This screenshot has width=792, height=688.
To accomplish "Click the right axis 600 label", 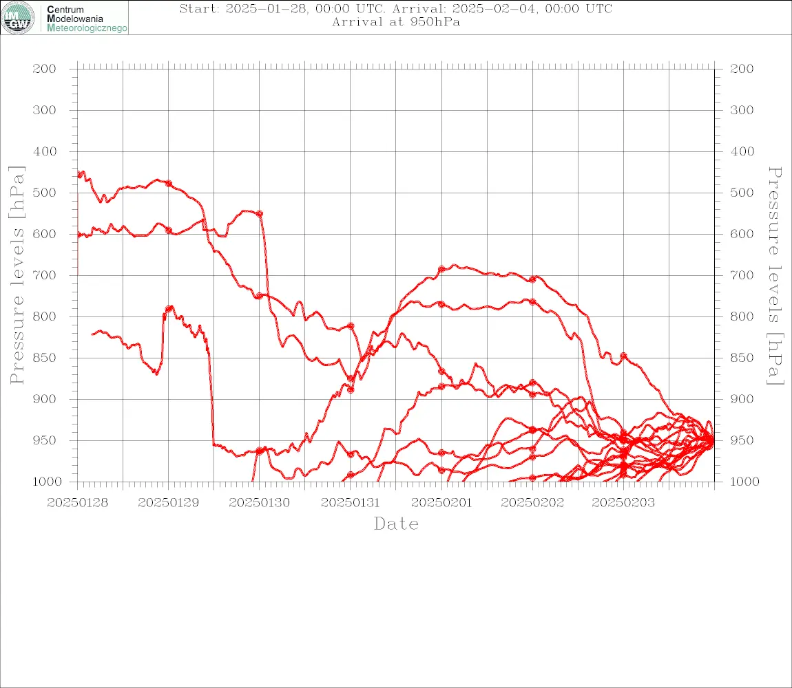I will [742, 234].
